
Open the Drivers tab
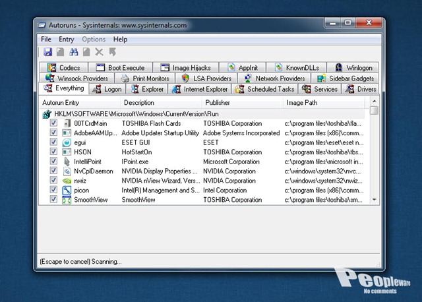coord(361,89)
